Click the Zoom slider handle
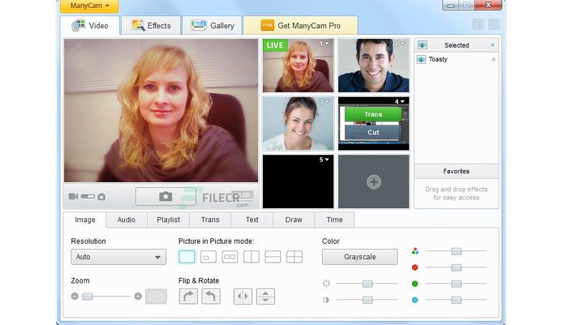 (x=88, y=296)
